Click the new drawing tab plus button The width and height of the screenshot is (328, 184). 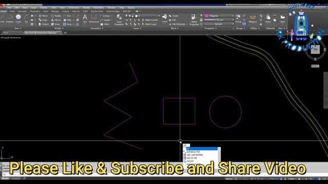[x=65, y=33]
